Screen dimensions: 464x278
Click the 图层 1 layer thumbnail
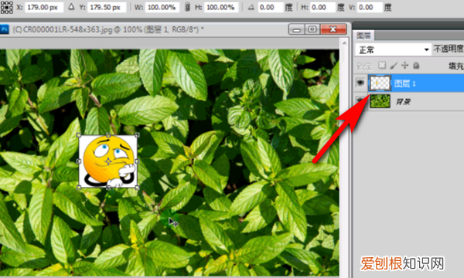[x=380, y=83]
